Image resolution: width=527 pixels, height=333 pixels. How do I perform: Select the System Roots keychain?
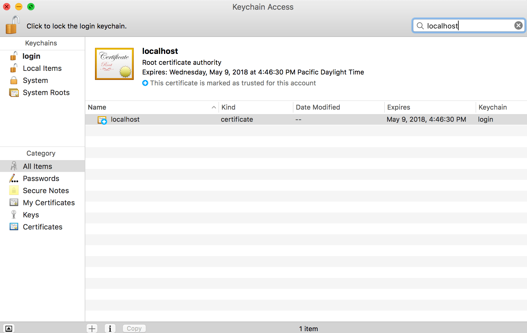pos(42,92)
